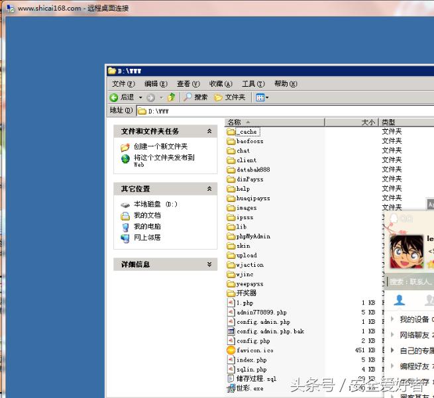The image size is (434, 398).
Task: Select the 1.php file icon
Action: (x=231, y=303)
